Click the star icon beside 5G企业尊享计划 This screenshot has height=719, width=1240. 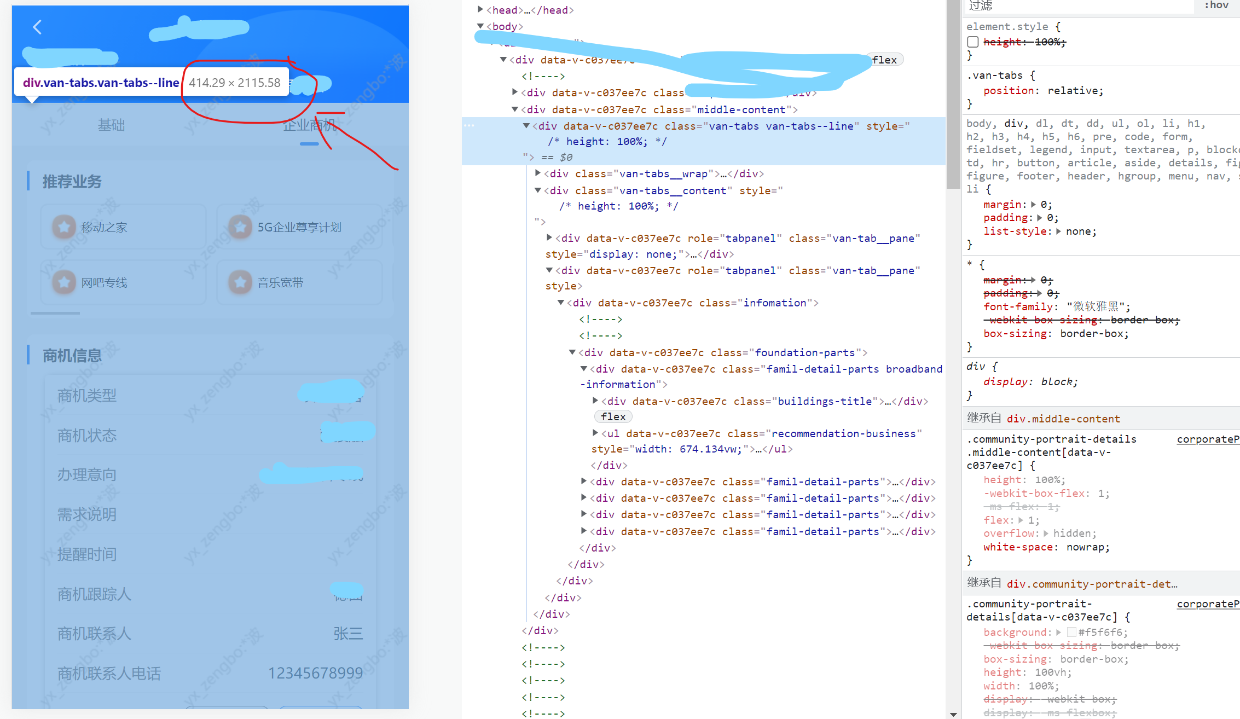coord(240,227)
